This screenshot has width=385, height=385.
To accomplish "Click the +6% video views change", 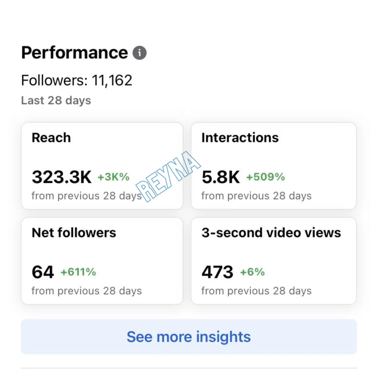I will pos(252,272).
